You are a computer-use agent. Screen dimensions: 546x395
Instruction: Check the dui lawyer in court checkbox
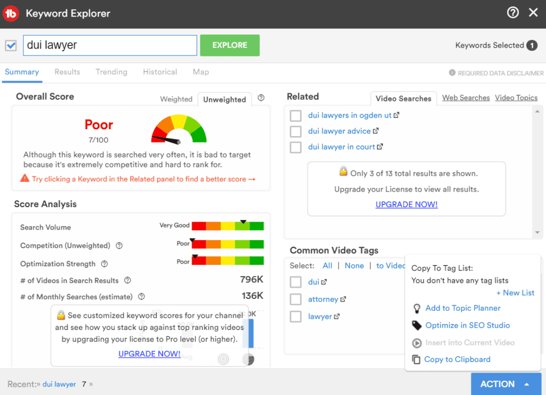[x=295, y=147]
